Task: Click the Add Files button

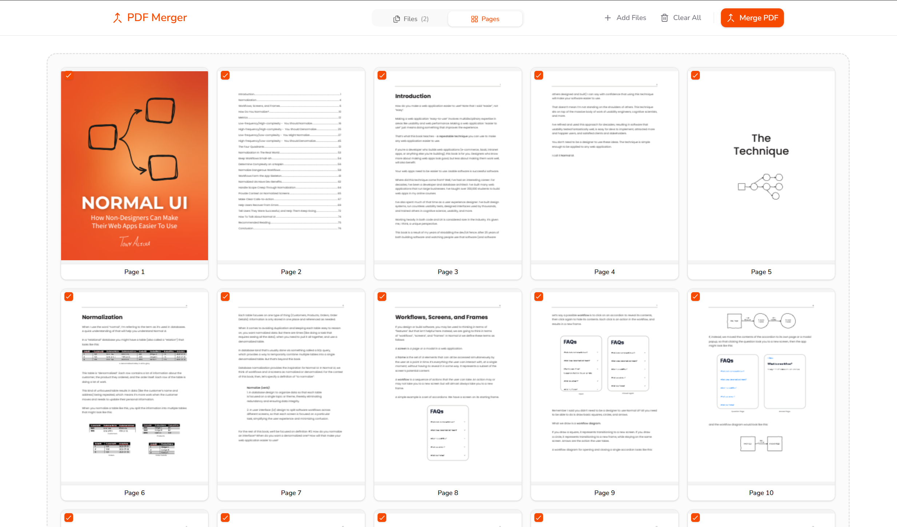Action: (x=625, y=18)
